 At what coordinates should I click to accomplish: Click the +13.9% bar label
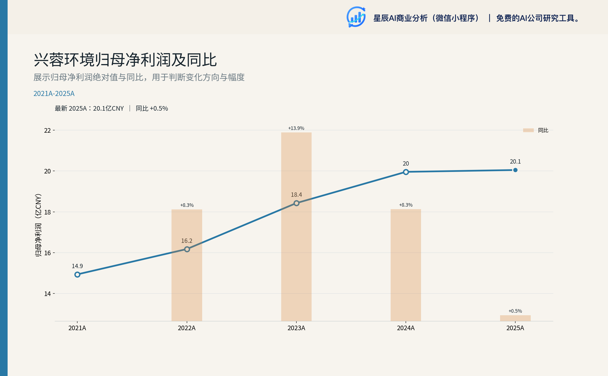pyautogui.click(x=296, y=128)
